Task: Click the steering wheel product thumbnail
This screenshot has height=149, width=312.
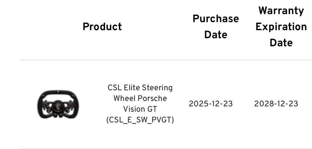Action: click(58, 104)
